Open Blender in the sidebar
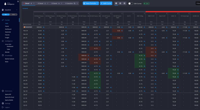 (7, 52)
